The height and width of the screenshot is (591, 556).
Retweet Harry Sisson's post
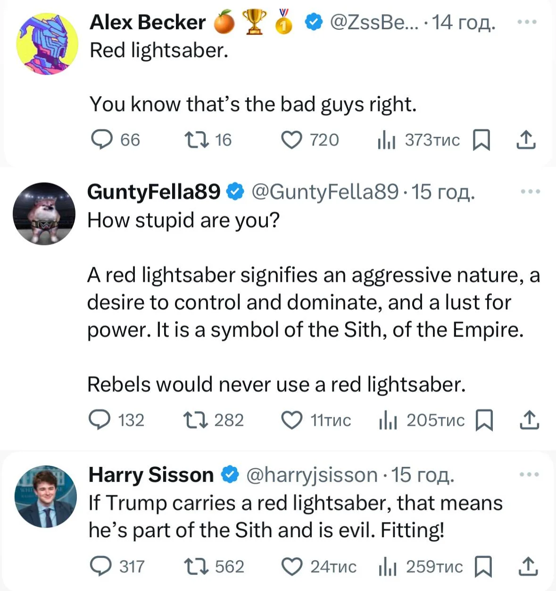click(195, 566)
